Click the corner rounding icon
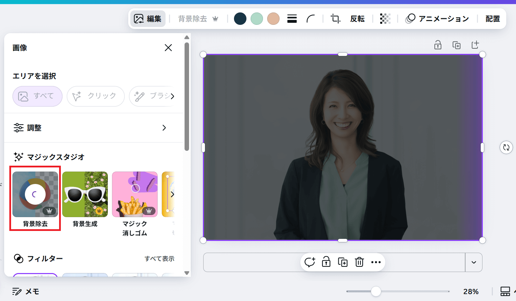This screenshot has height=301, width=516. (311, 19)
